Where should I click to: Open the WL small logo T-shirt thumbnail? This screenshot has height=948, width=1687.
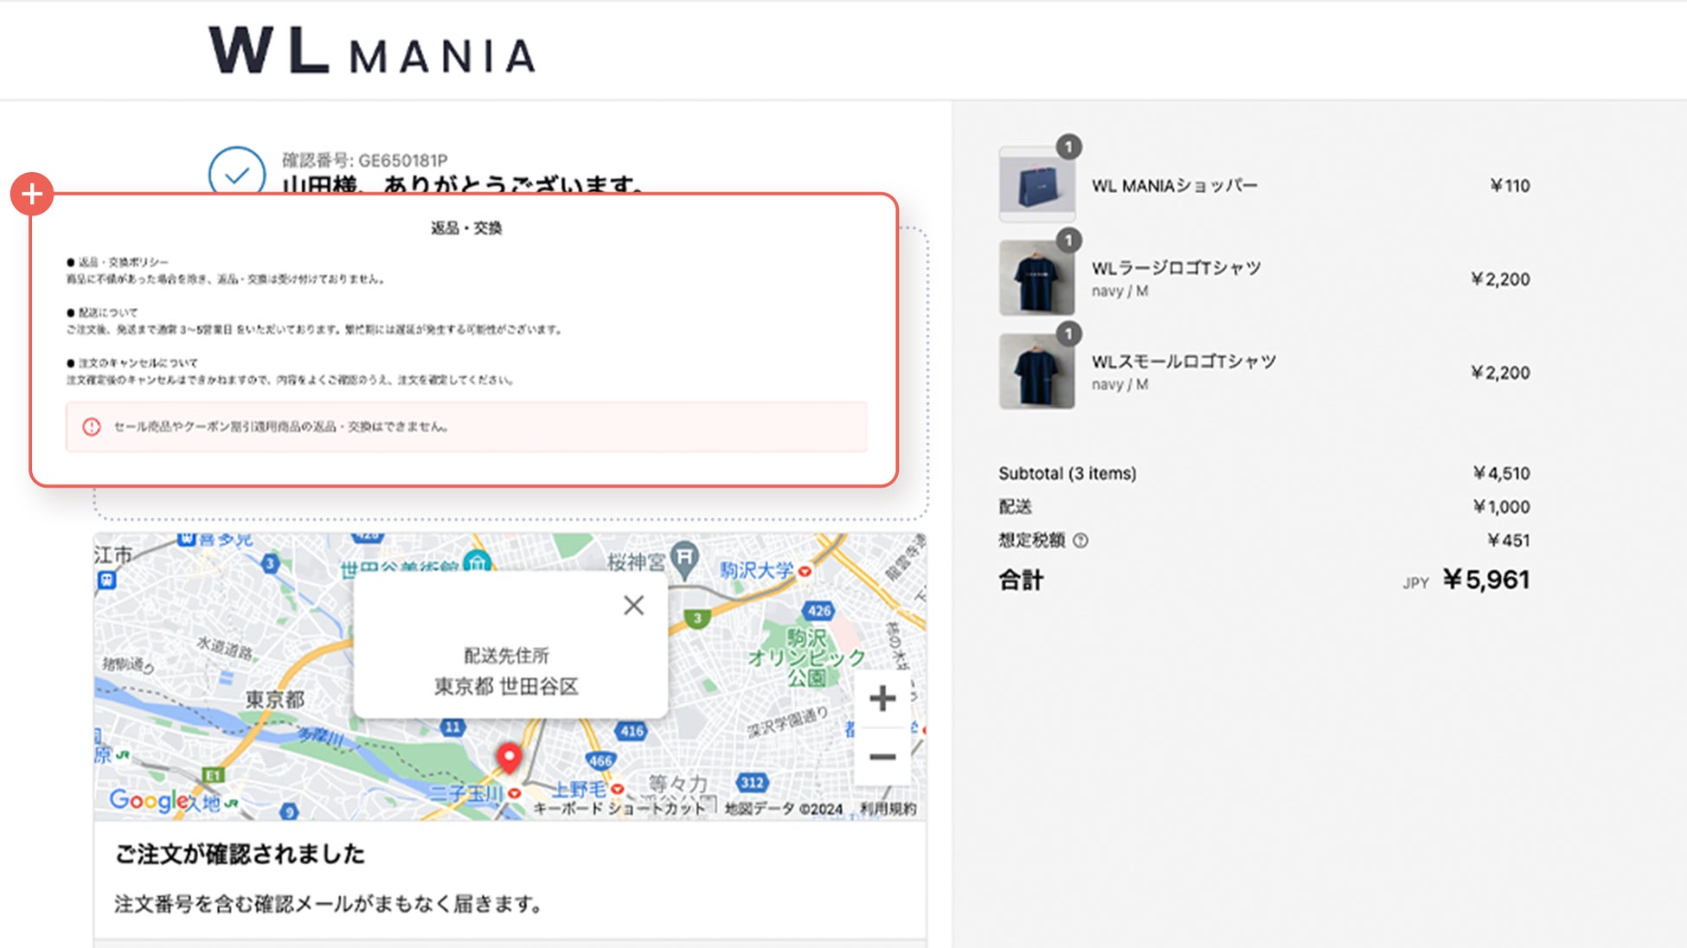click(1036, 371)
